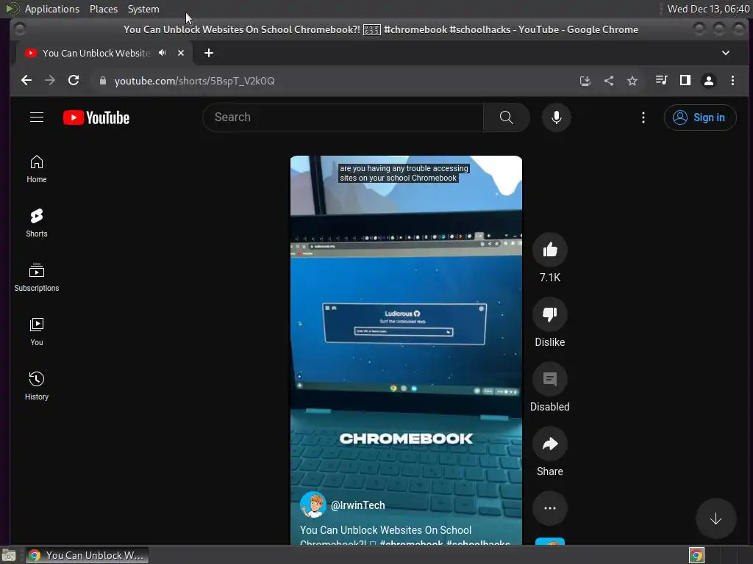Open the tab search dropdown chevron

[x=726, y=53]
